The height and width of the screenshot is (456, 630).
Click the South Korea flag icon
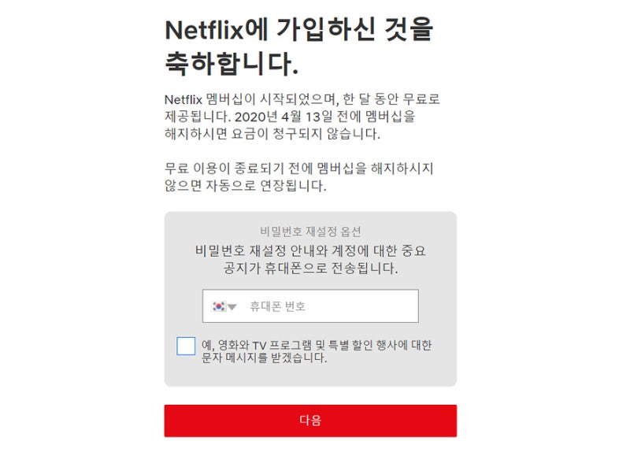coord(219,306)
